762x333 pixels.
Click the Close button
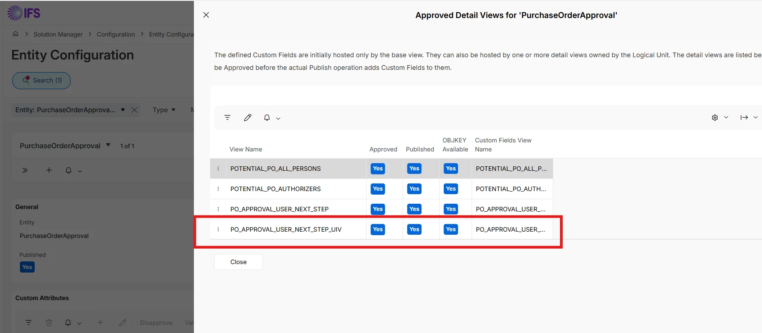pyautogui.click(x=239, y=262)
